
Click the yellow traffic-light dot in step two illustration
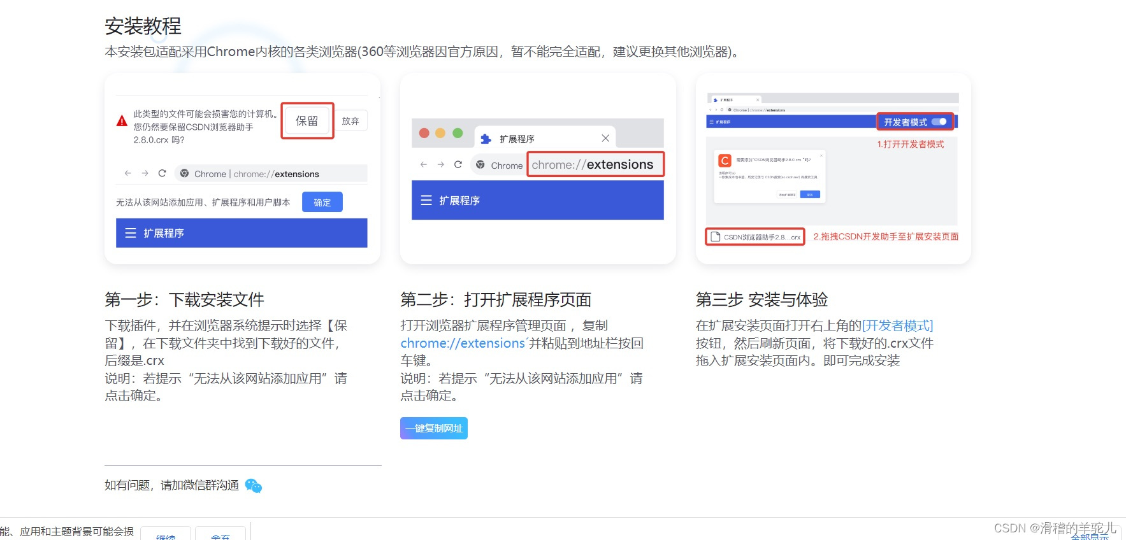click(x=440, y=132)
